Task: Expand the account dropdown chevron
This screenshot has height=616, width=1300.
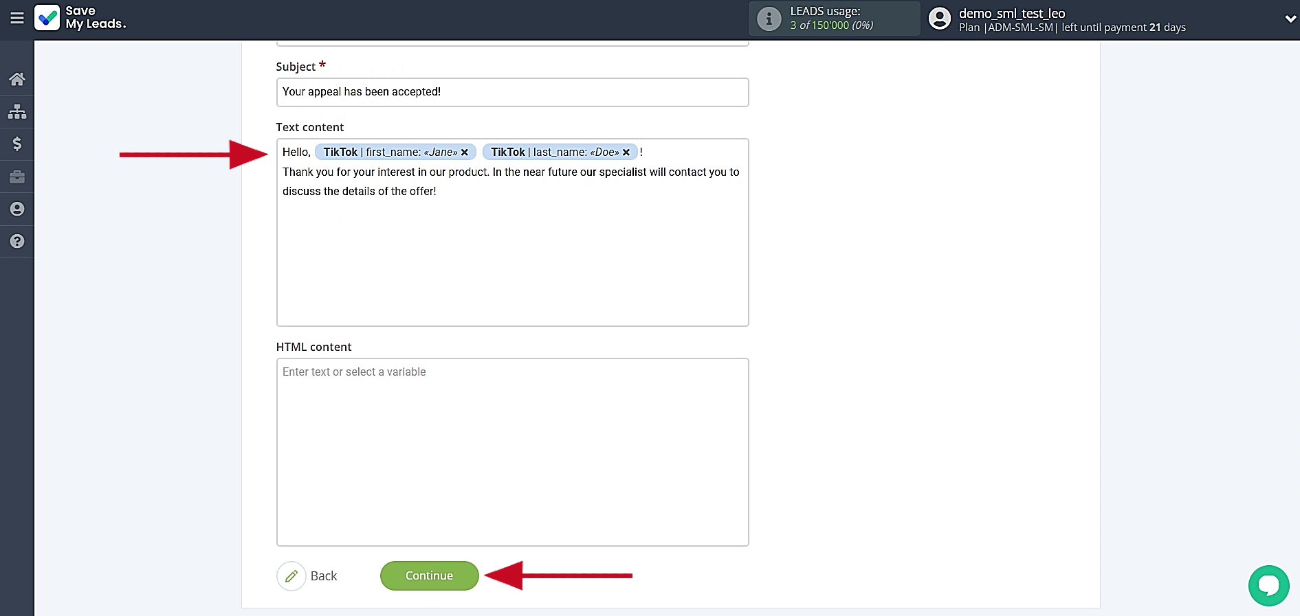Action: point(1290,19)
